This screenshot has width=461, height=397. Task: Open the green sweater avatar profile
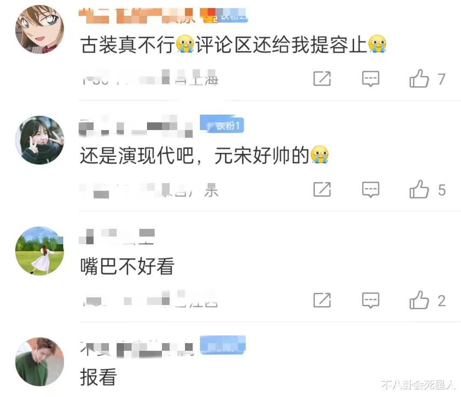click(40, 361)
